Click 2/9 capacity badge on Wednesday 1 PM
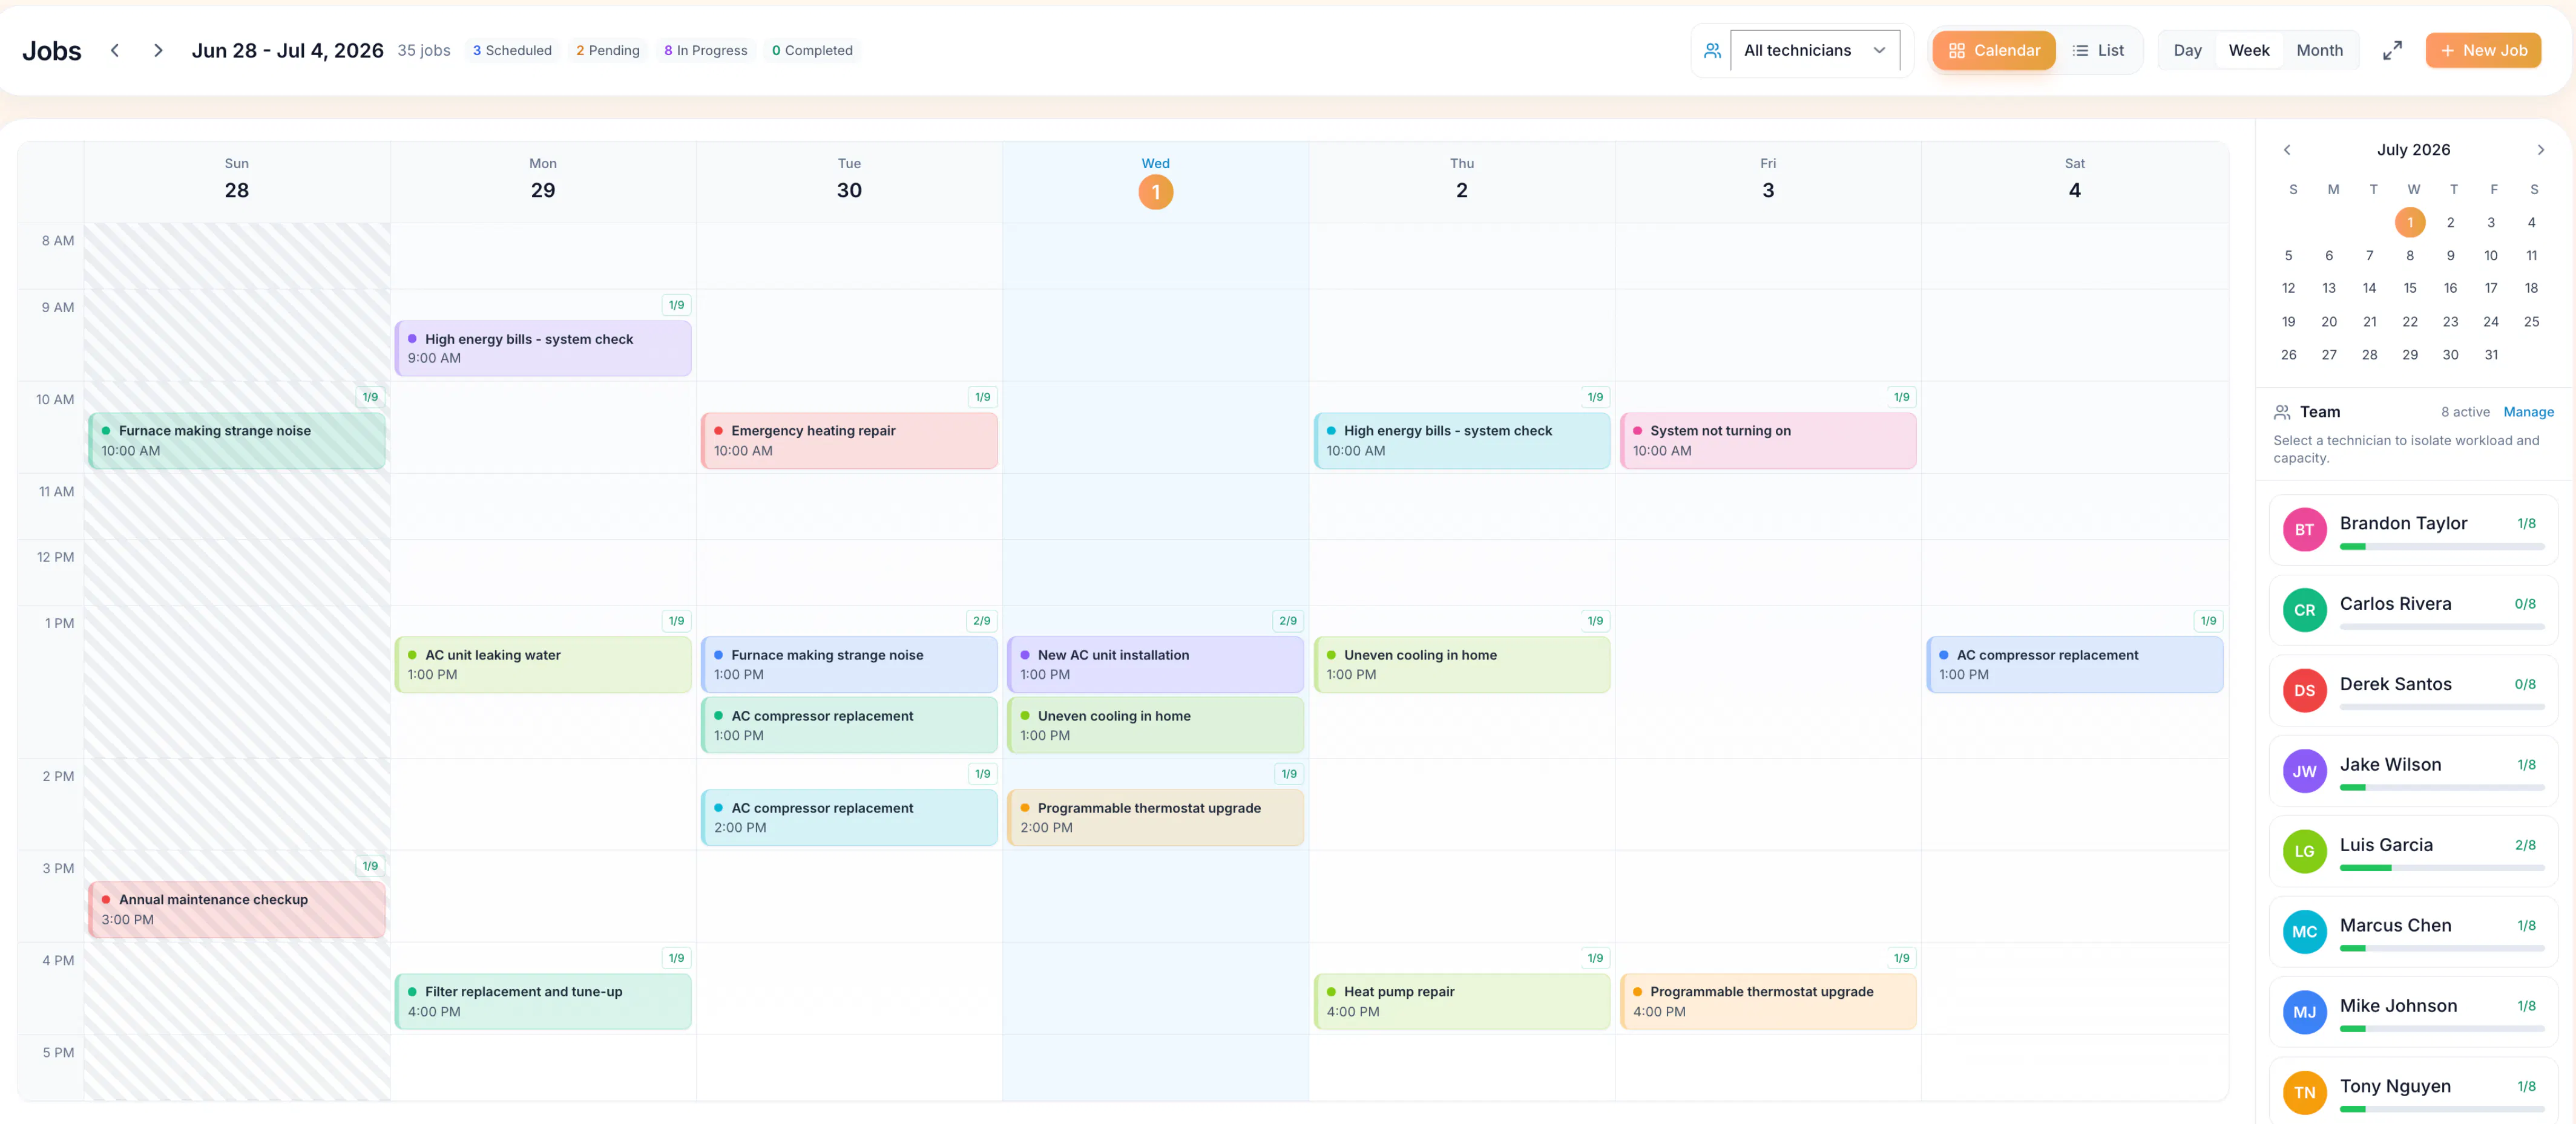This screenshot has width=2576, height=1124. tap(1287, 621)
